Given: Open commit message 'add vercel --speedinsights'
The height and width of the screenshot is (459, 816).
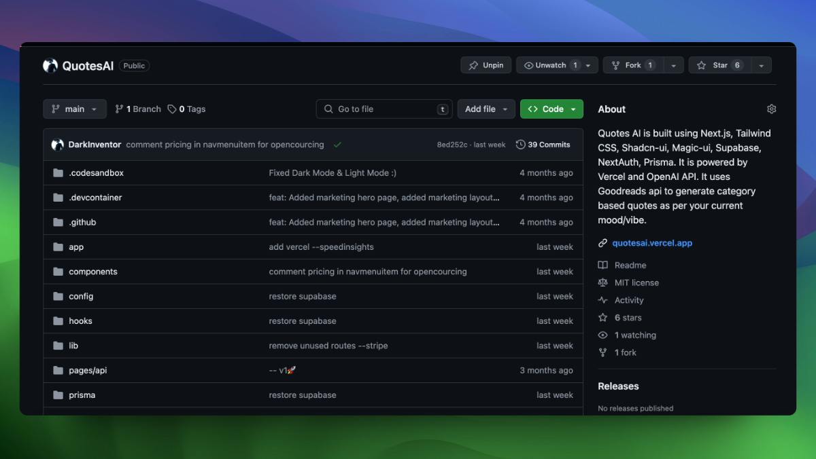Looking at the screenshot, I should pyautogui.click(x=321, y=247).
